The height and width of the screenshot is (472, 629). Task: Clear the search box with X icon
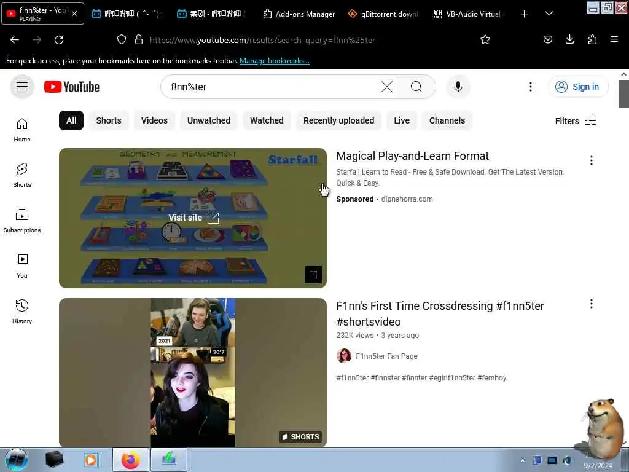[387, 87]
